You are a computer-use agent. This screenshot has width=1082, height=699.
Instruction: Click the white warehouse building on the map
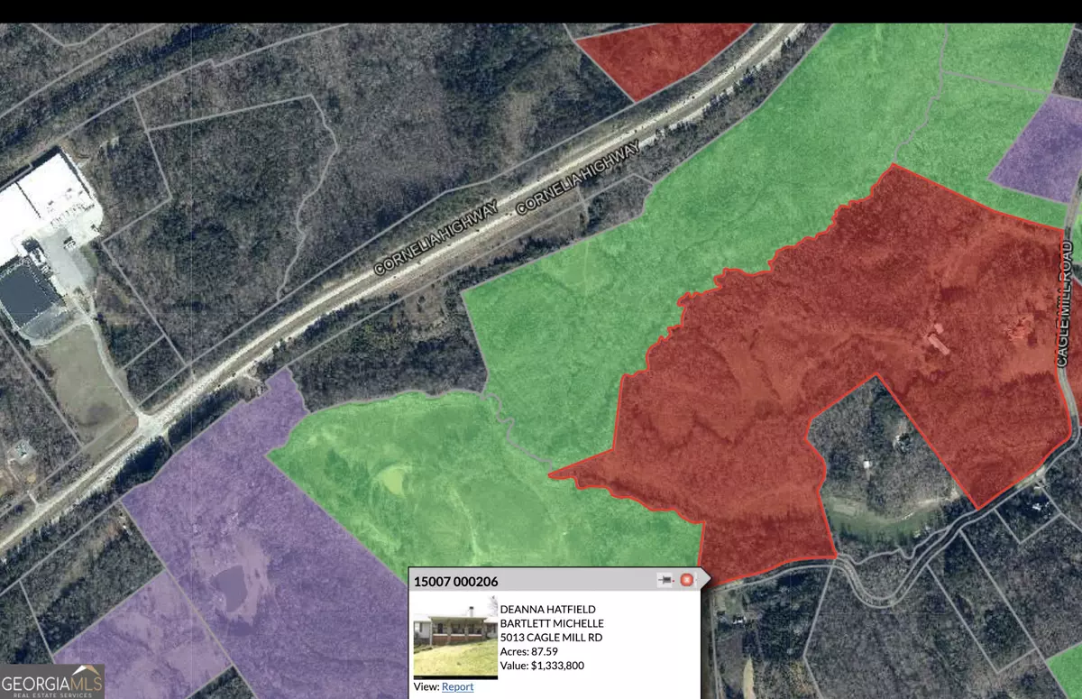click(47, 207)
